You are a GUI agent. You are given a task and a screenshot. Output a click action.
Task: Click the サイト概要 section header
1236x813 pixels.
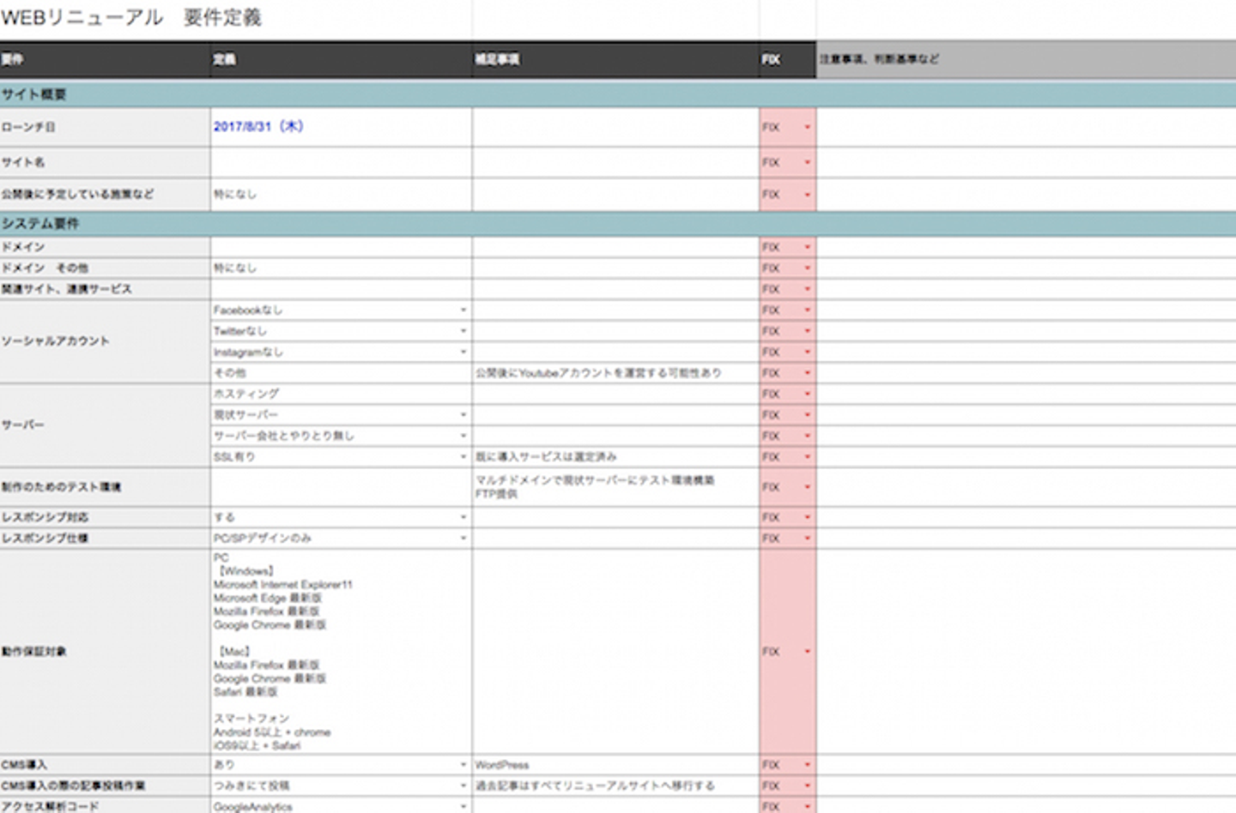pos(618,94)
